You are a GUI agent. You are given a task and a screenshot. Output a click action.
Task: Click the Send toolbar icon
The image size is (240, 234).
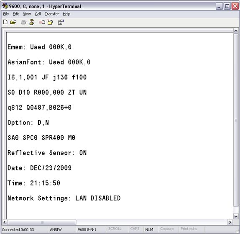click(42, 22)
